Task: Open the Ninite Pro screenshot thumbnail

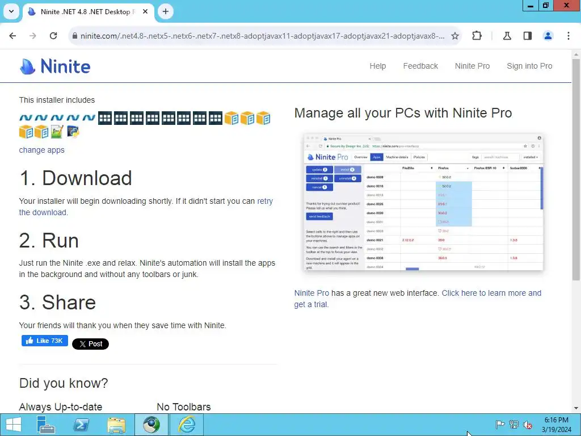Action: click(x=423, y=203)
